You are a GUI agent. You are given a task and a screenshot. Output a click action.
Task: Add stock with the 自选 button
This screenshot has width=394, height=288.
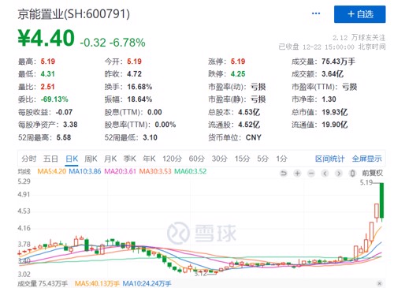pos(360,14)
